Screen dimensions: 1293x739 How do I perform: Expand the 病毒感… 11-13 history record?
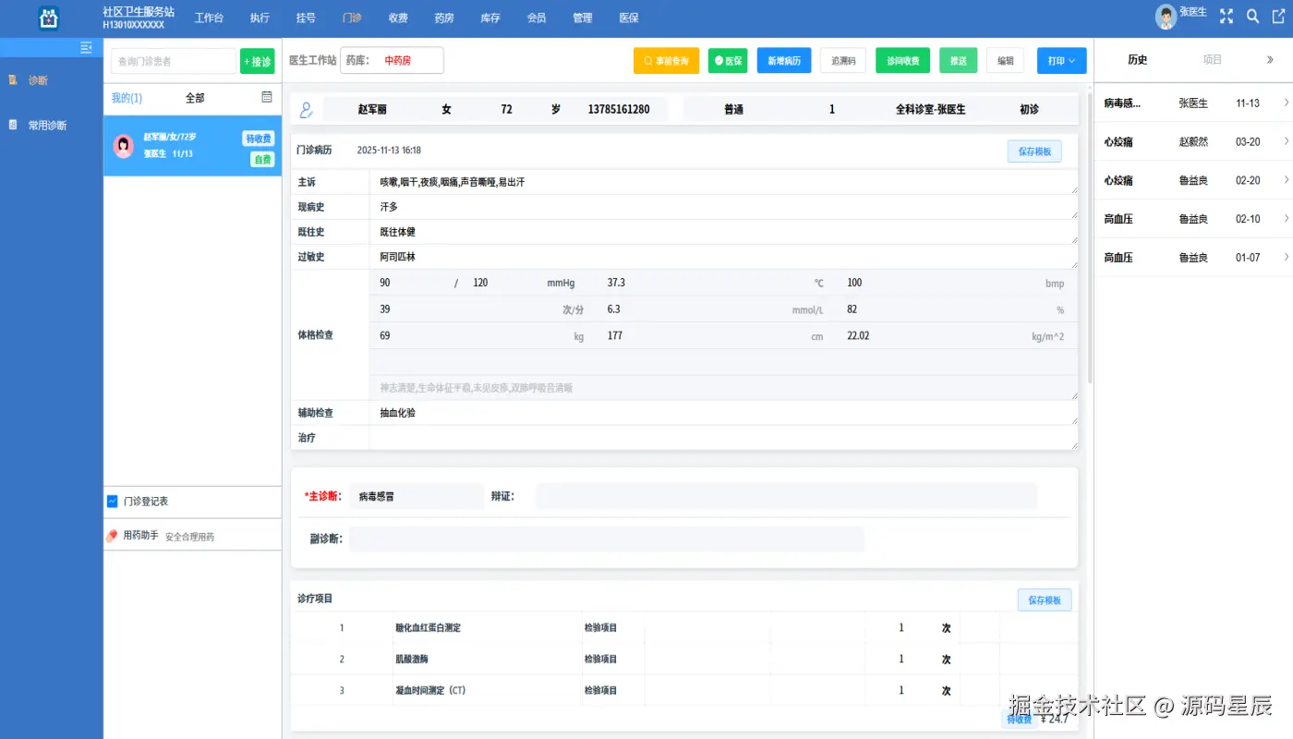point(1287,103)
